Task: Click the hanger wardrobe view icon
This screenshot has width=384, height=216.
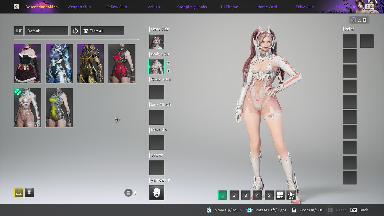Action: click(19, 193)
